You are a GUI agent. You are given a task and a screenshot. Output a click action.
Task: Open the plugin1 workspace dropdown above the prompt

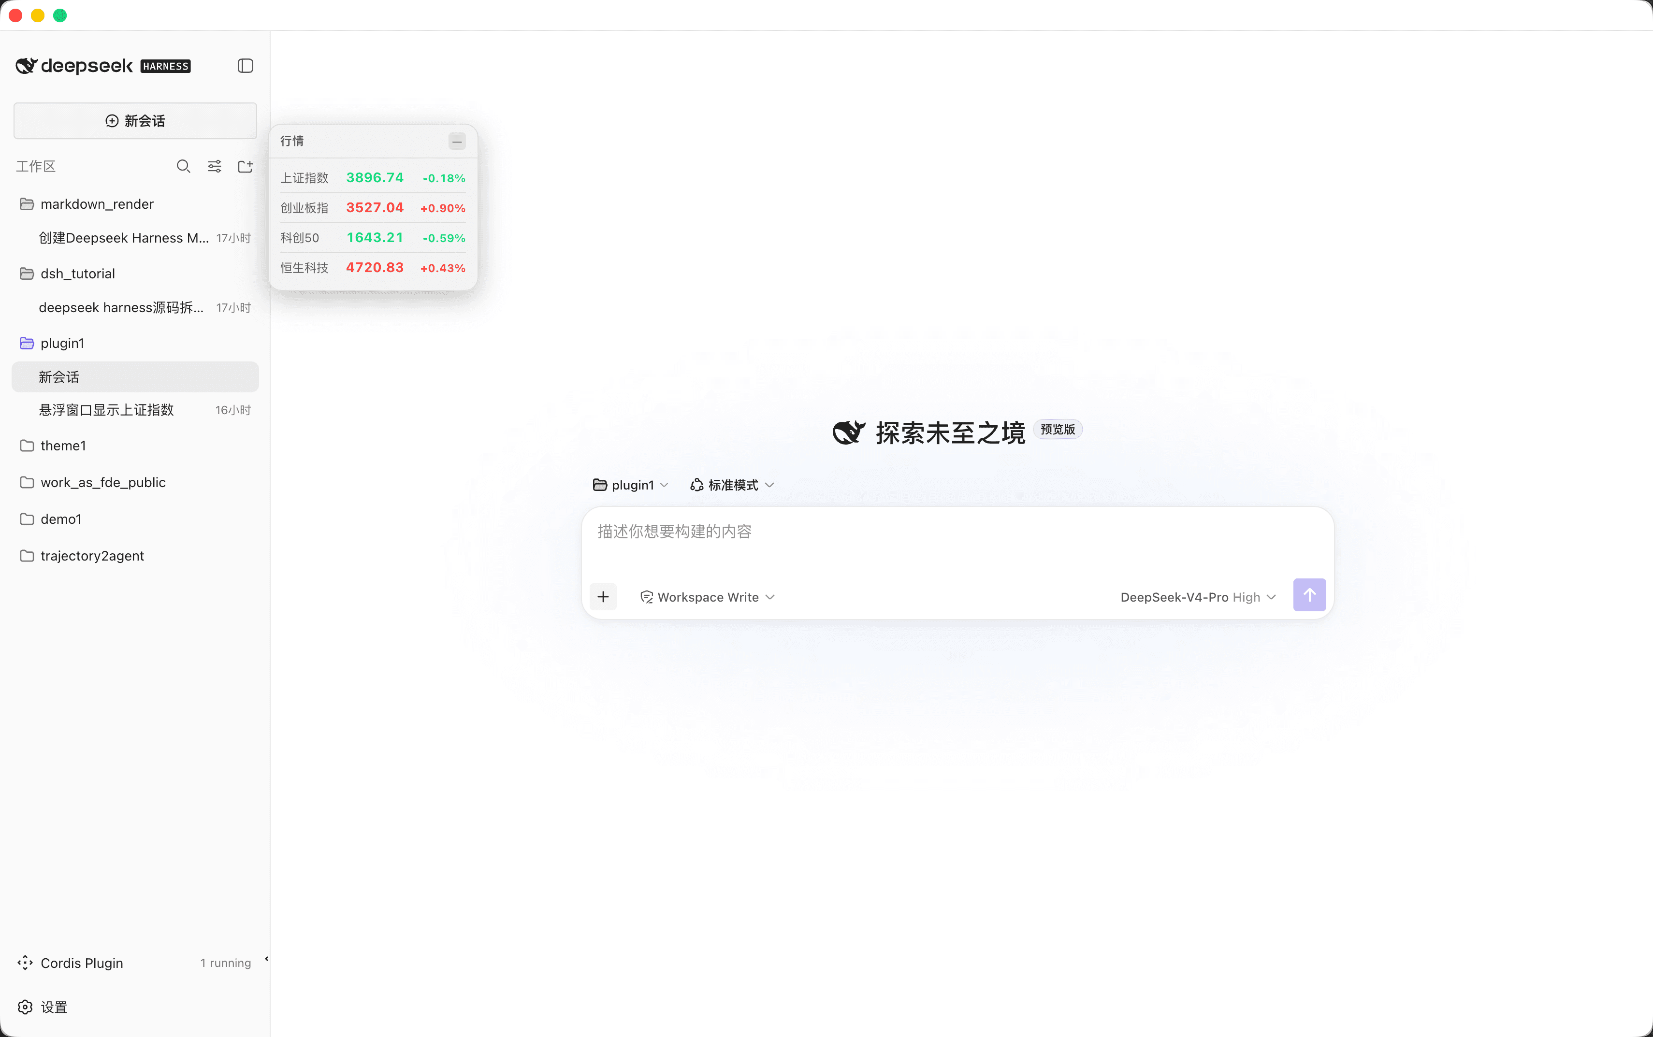pyautogui.click(x=630, y=485)
